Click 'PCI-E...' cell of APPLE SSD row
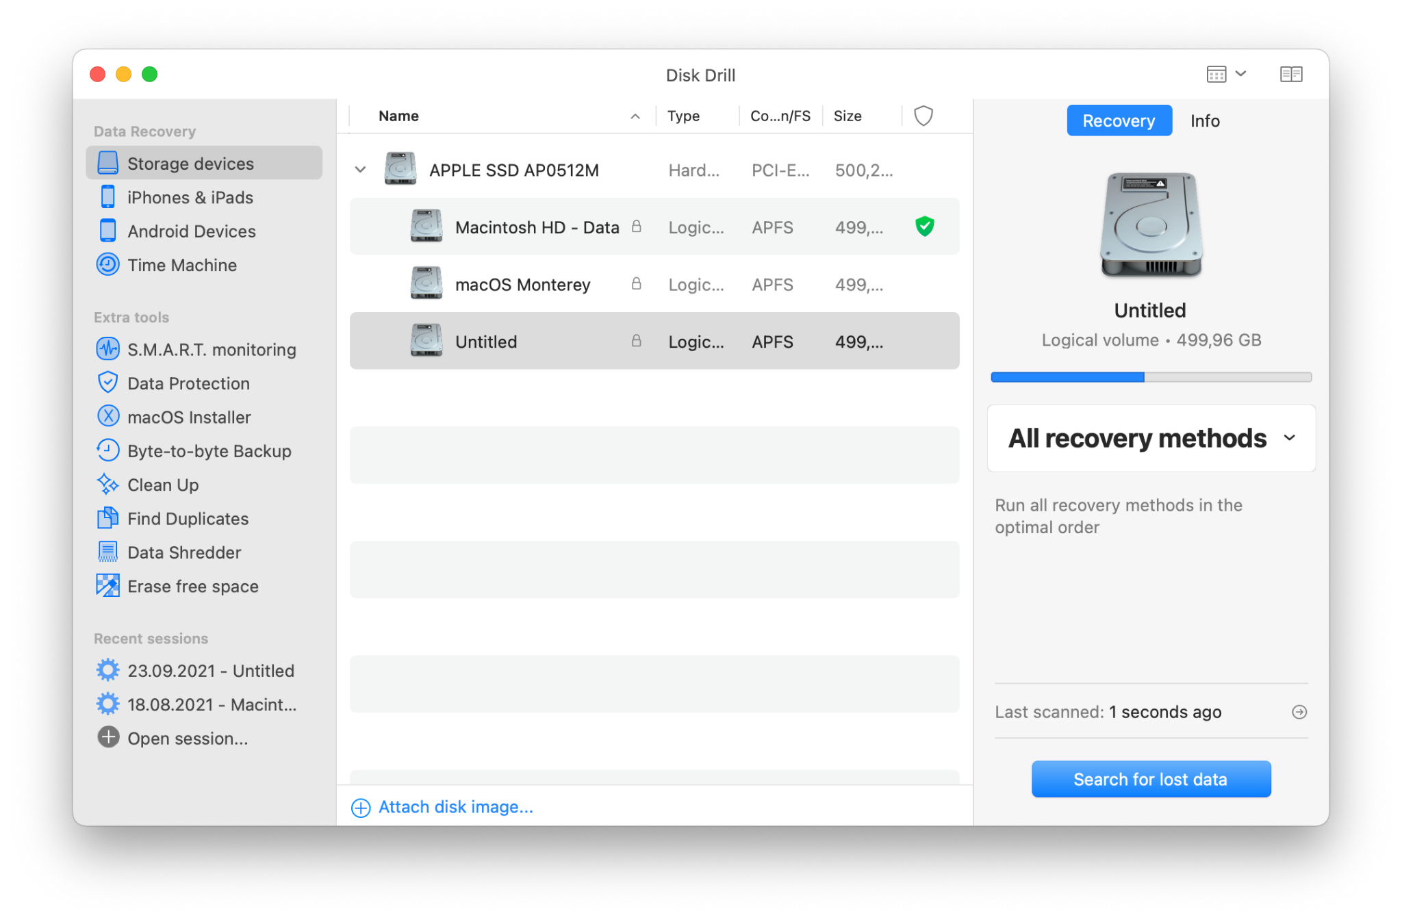The width and height of the screenshot is (1402, 922). (x=780, y=170)
